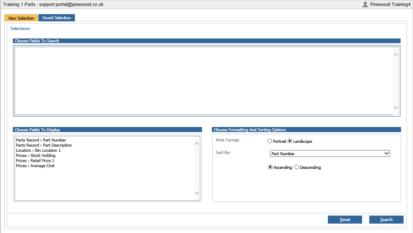
Task: Switch sort order to Descending
Action: click(297, 168)
